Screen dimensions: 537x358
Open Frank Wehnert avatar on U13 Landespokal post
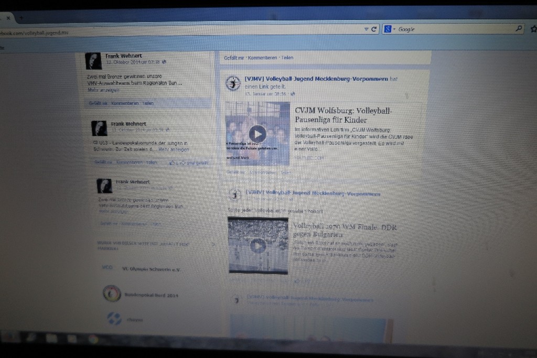[99, 128]
